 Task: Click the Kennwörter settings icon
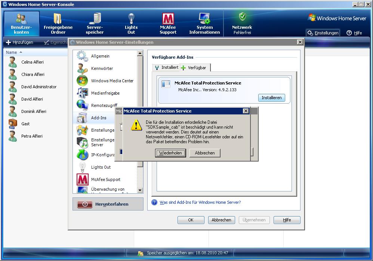(82, 68)
